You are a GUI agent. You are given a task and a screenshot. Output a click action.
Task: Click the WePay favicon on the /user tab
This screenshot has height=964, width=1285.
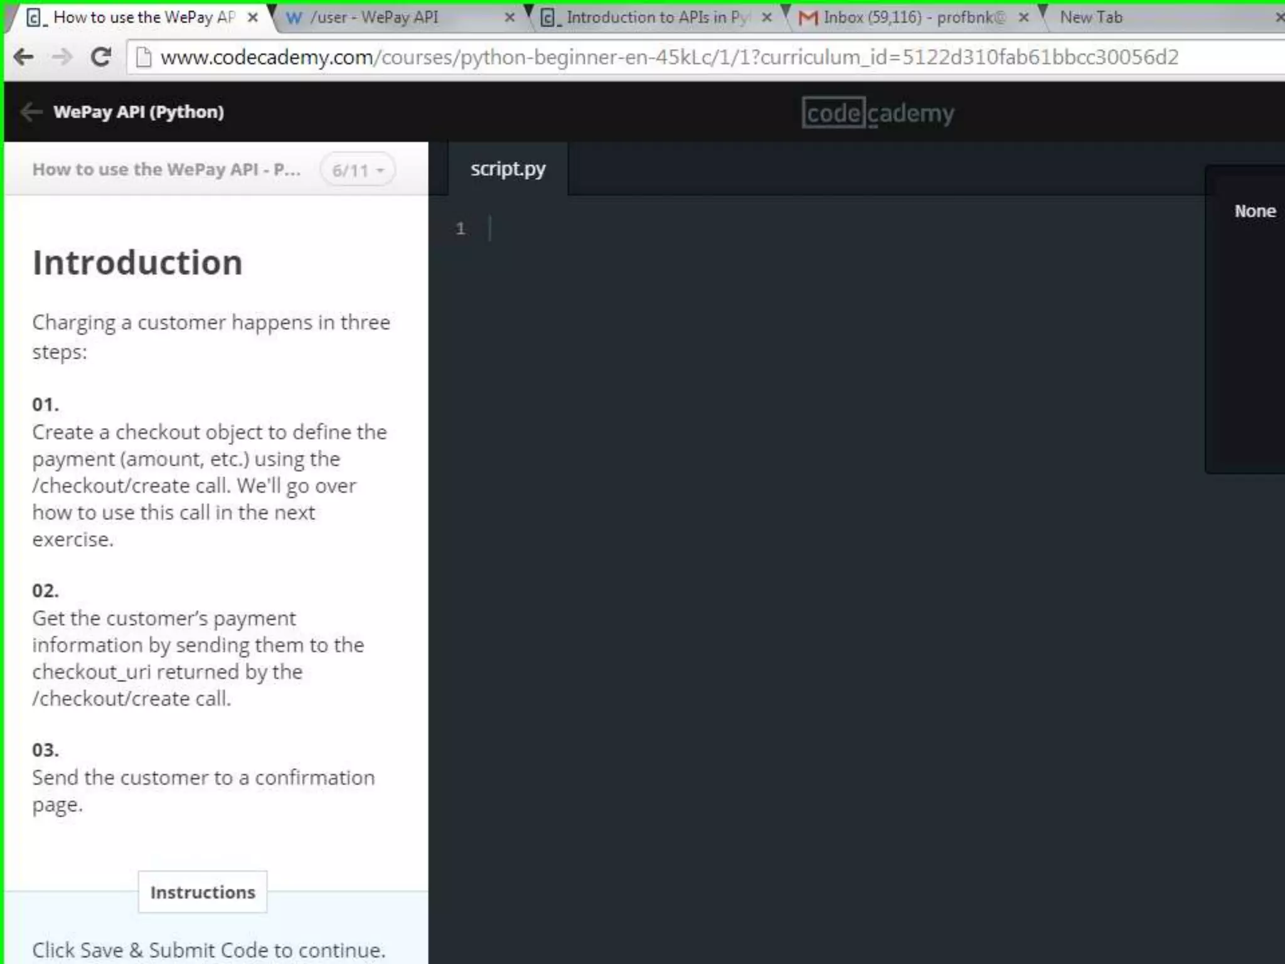click(293, 18)
